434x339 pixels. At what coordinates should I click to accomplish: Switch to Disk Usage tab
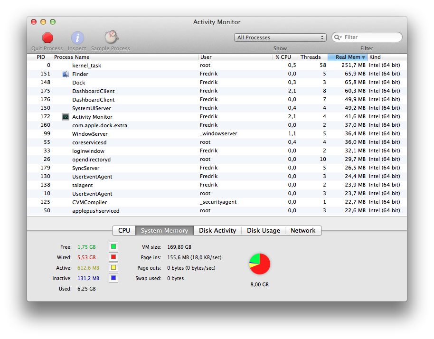pyautogui.click(x=263, y=231)
